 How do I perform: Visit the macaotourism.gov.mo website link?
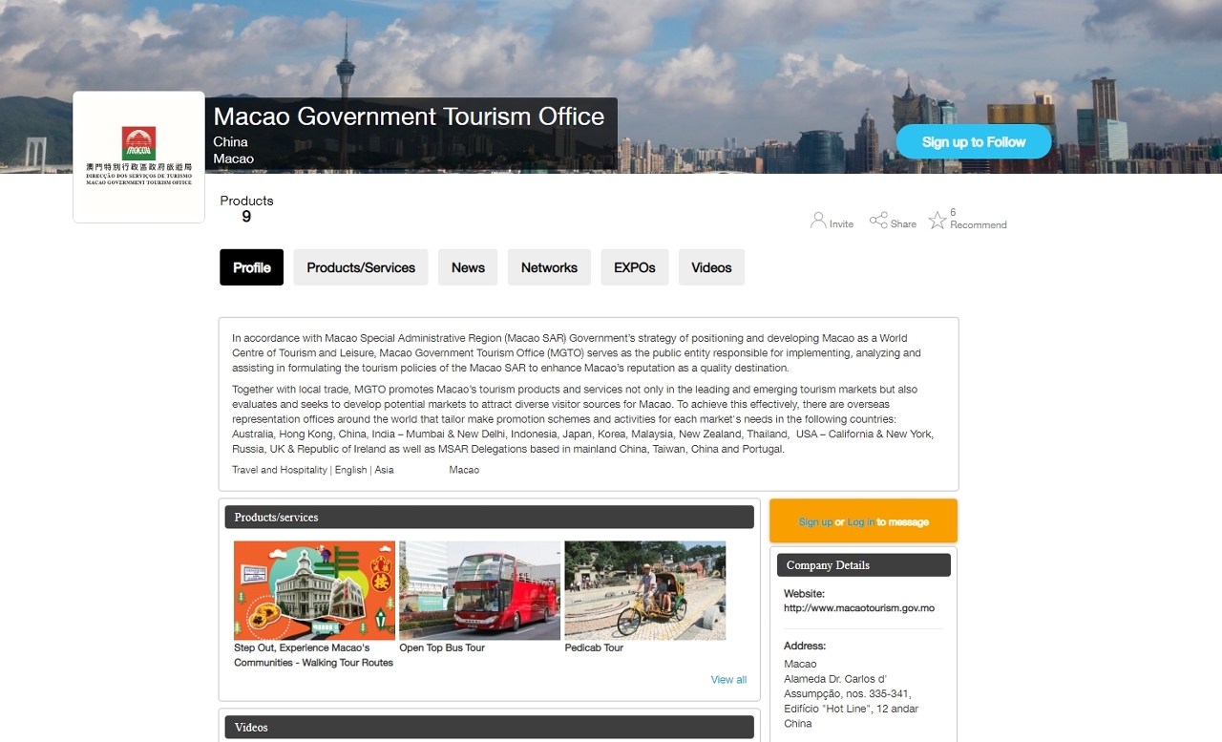tap(859, 608)
